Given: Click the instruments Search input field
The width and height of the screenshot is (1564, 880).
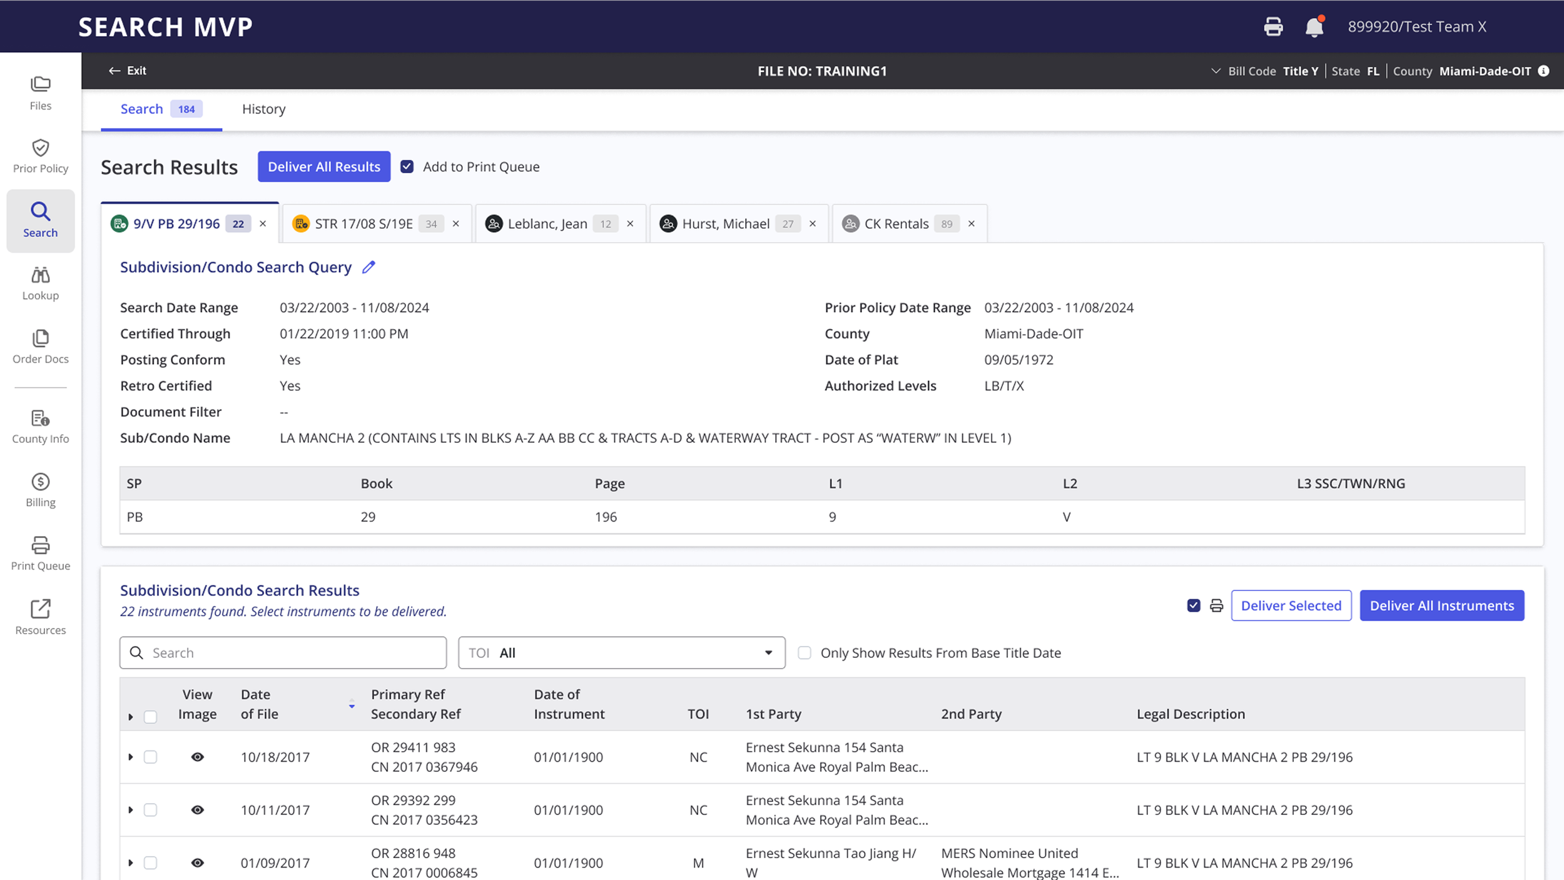Looking at the screenshot, I should 283,652.
